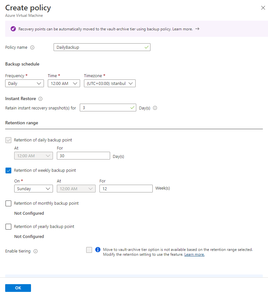This screenshot has width=268, height=299.
Task: Click Azure Virtual Machine subtitle
Action: (x=24, y=15)
